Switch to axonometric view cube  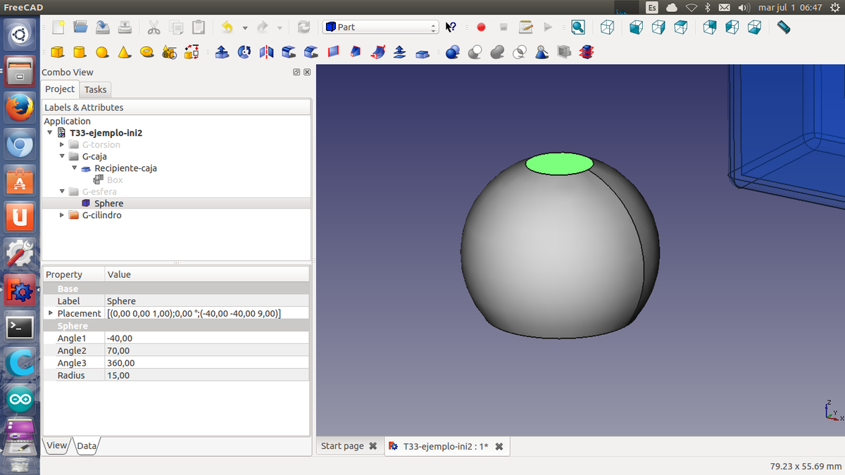pos(607,27)
